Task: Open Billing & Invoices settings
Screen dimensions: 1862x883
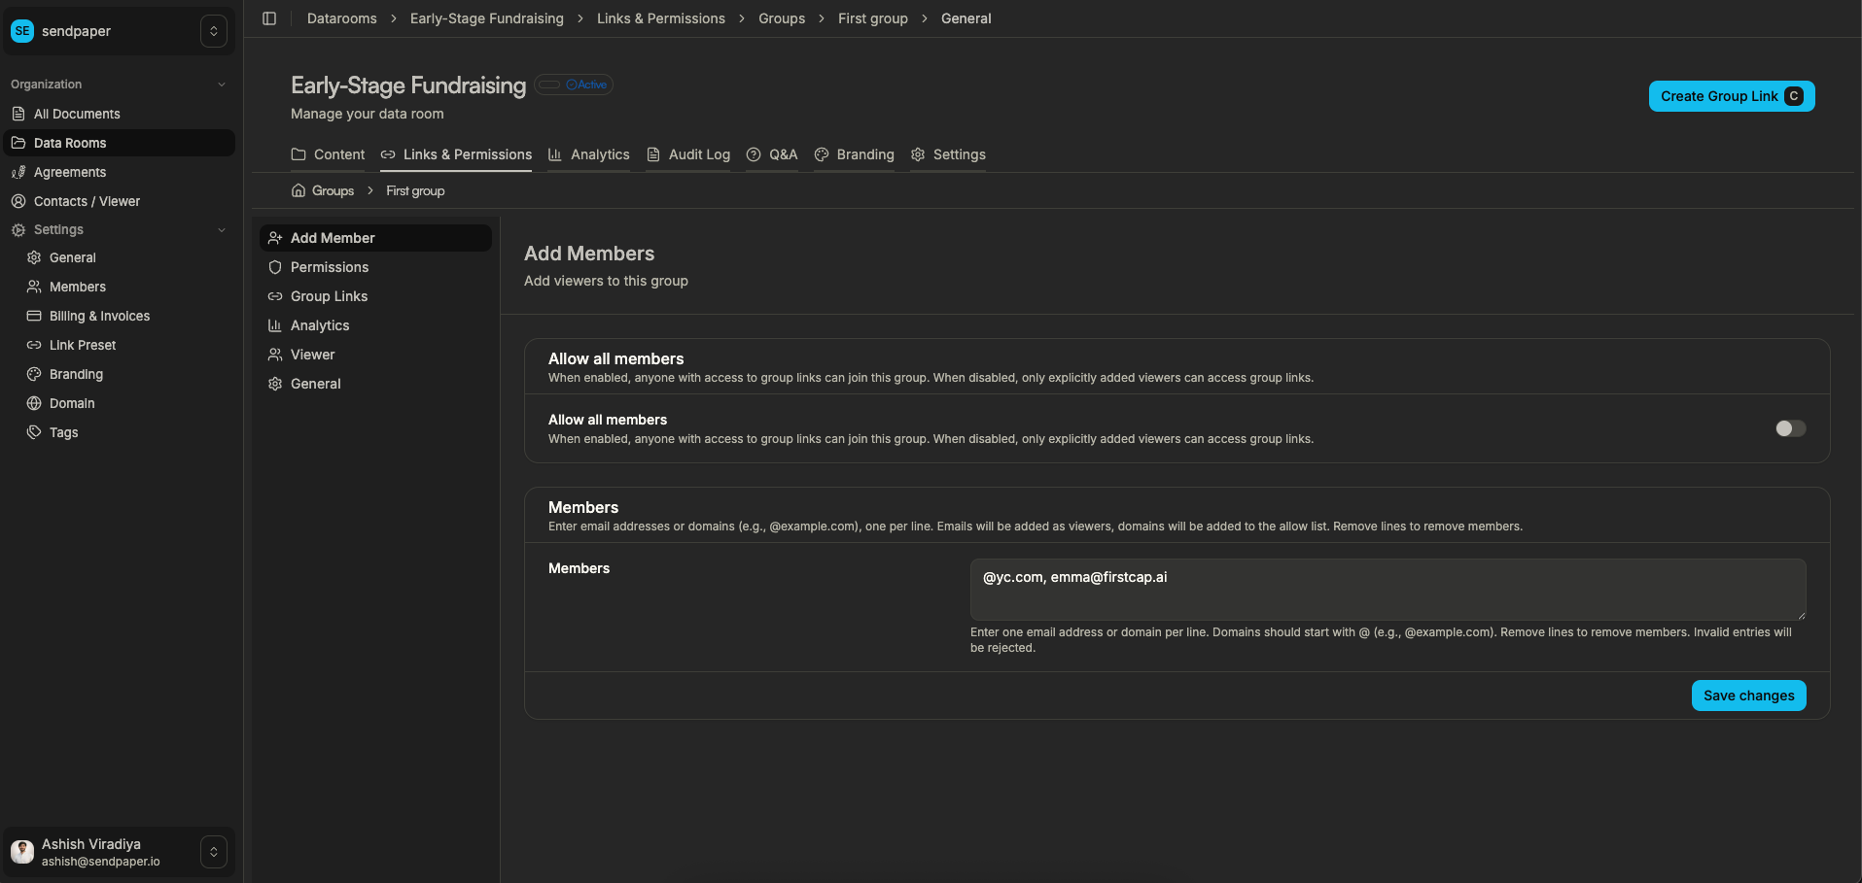Action: point(99,316)
